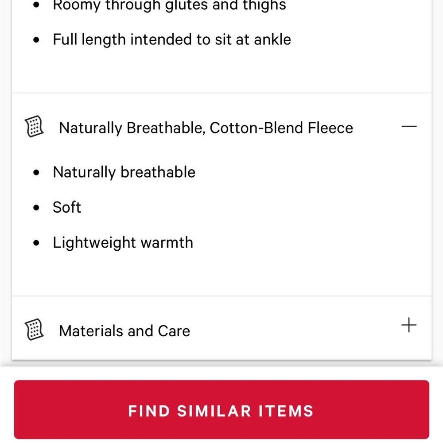Select the 'Lightweight warmth' bullet text
This screenshot has height=443, width=443.
[x=123, y=243]
